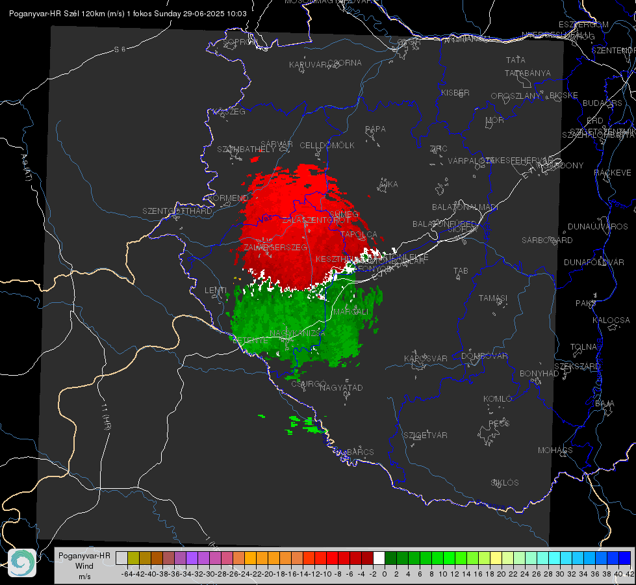The image size is (636, 585).
Task: Click the KISBER town label
Action: [455, 92]
